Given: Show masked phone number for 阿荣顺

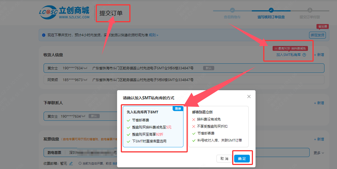Looking at the screenshot, I should pyautogui.click(x=85, y=80).
